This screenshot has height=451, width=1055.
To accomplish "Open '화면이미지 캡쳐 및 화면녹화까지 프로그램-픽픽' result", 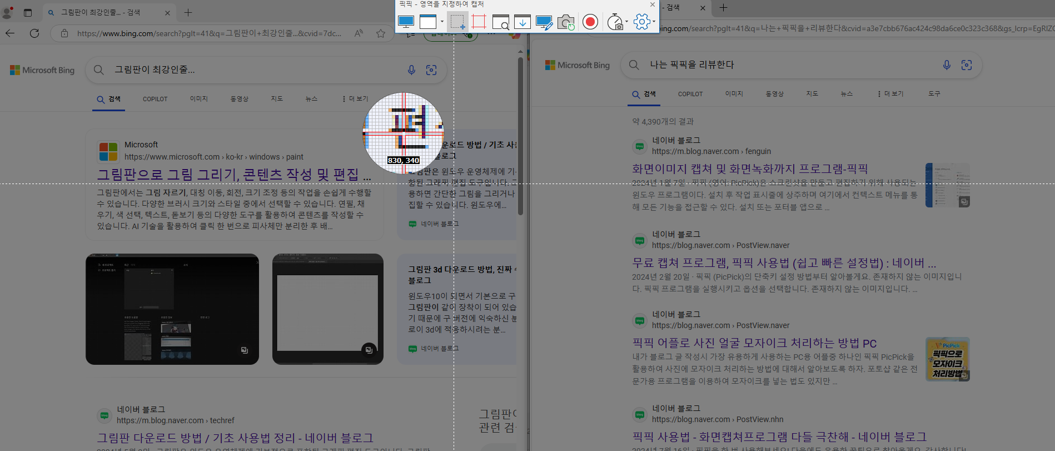I will click(x=750, y=168).
